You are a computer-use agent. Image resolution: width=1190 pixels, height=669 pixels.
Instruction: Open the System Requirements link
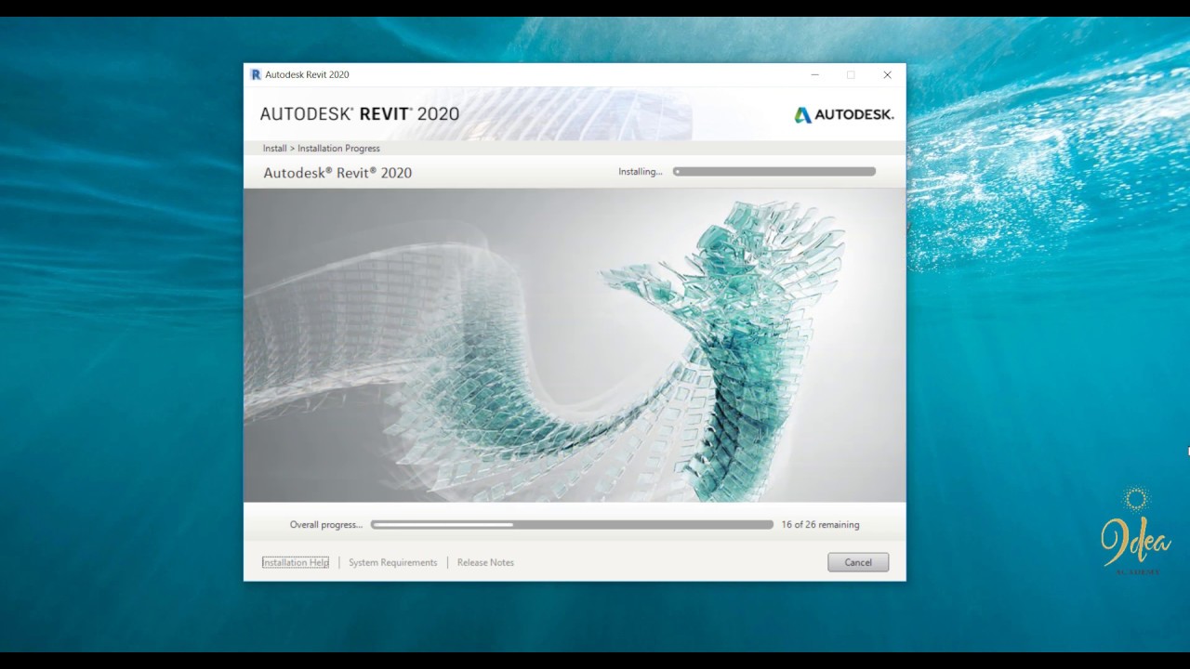tap(392, 562)
